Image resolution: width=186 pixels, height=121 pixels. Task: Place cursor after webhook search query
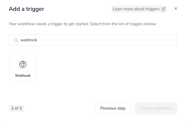click(38, 40)
